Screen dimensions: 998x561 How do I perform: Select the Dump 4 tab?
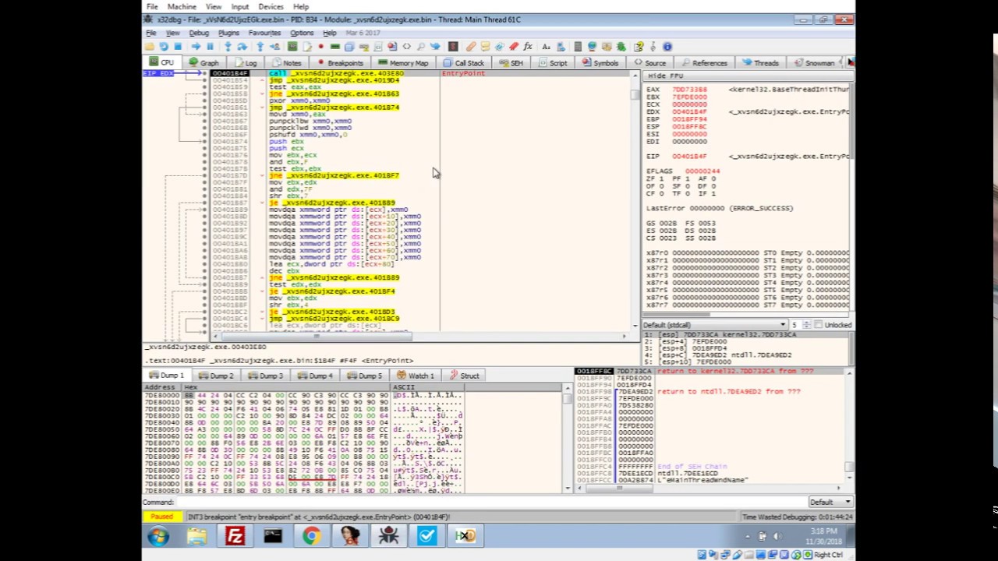click(315, 376)
